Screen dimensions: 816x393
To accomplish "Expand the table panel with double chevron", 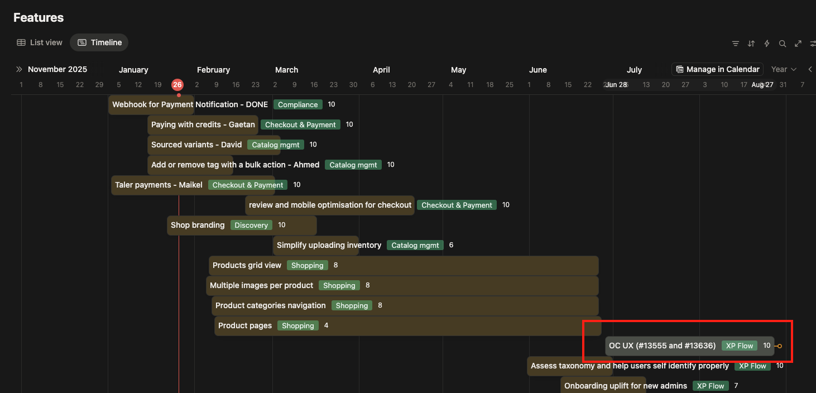I will pyautogui.click(x=19, y=69).
